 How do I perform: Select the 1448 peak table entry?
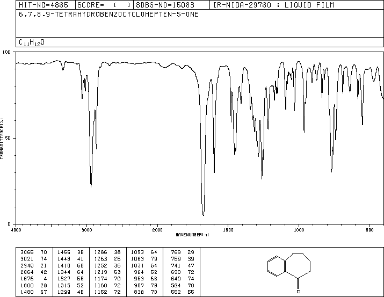click(x=70, y=259)
